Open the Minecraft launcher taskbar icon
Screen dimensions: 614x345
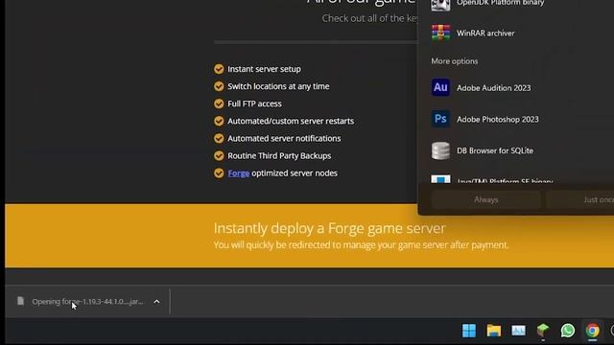pos(543,331)
